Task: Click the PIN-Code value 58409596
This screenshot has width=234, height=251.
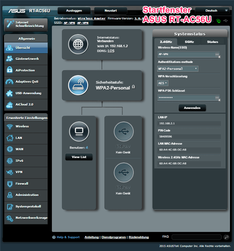Action: coord(166,137)
